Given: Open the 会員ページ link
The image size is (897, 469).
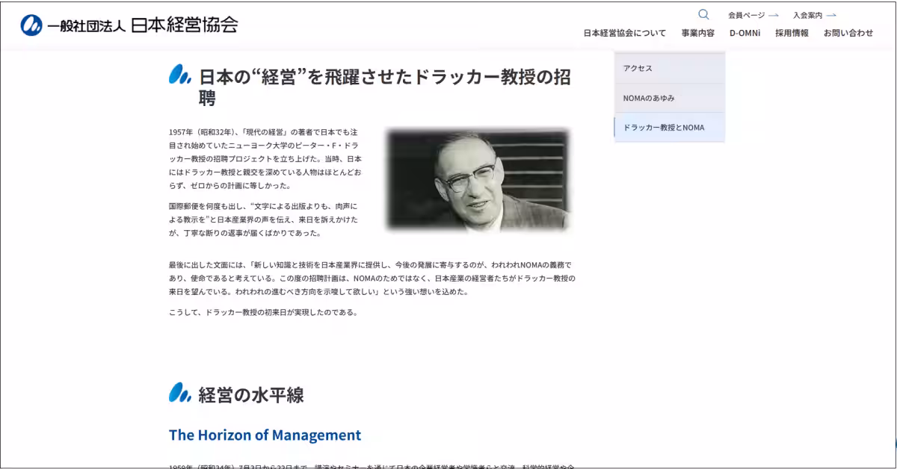Looking at the screenshot, I should click(x=746, y=15).
